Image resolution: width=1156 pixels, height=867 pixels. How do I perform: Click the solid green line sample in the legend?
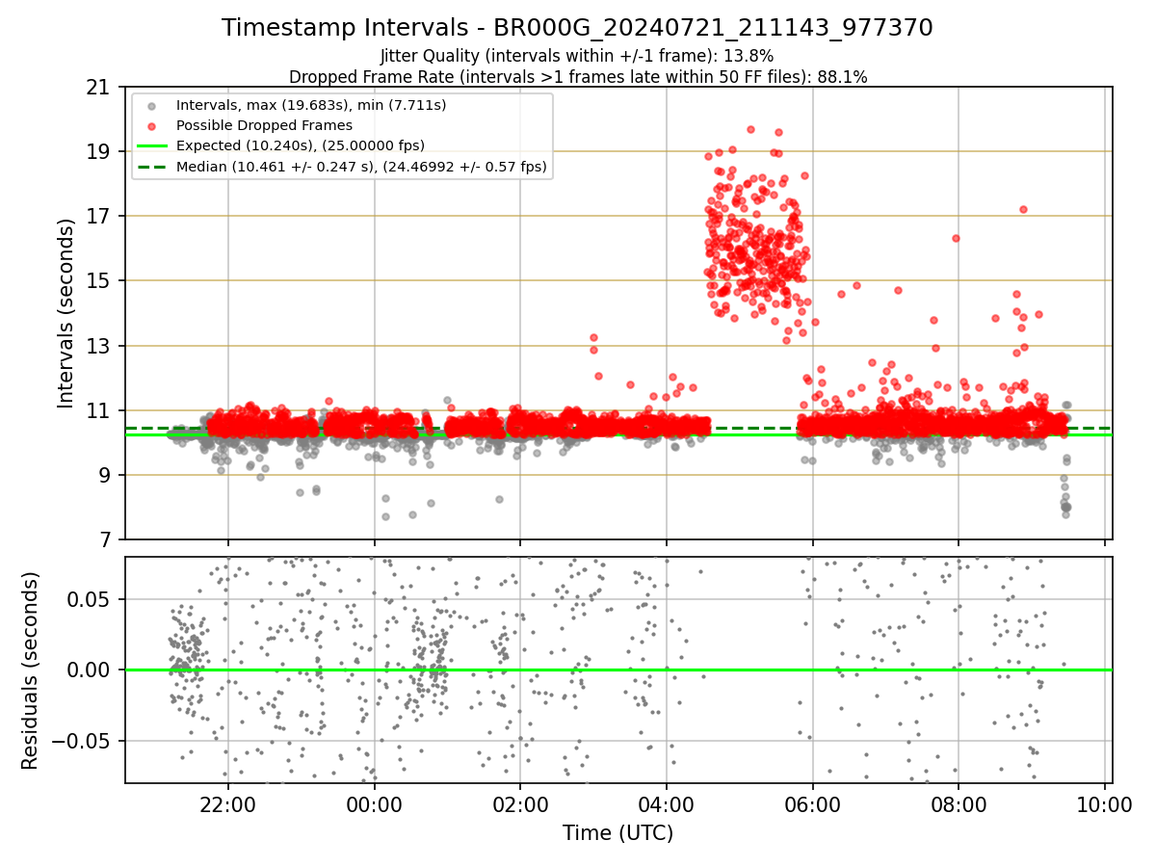point(153,146)
